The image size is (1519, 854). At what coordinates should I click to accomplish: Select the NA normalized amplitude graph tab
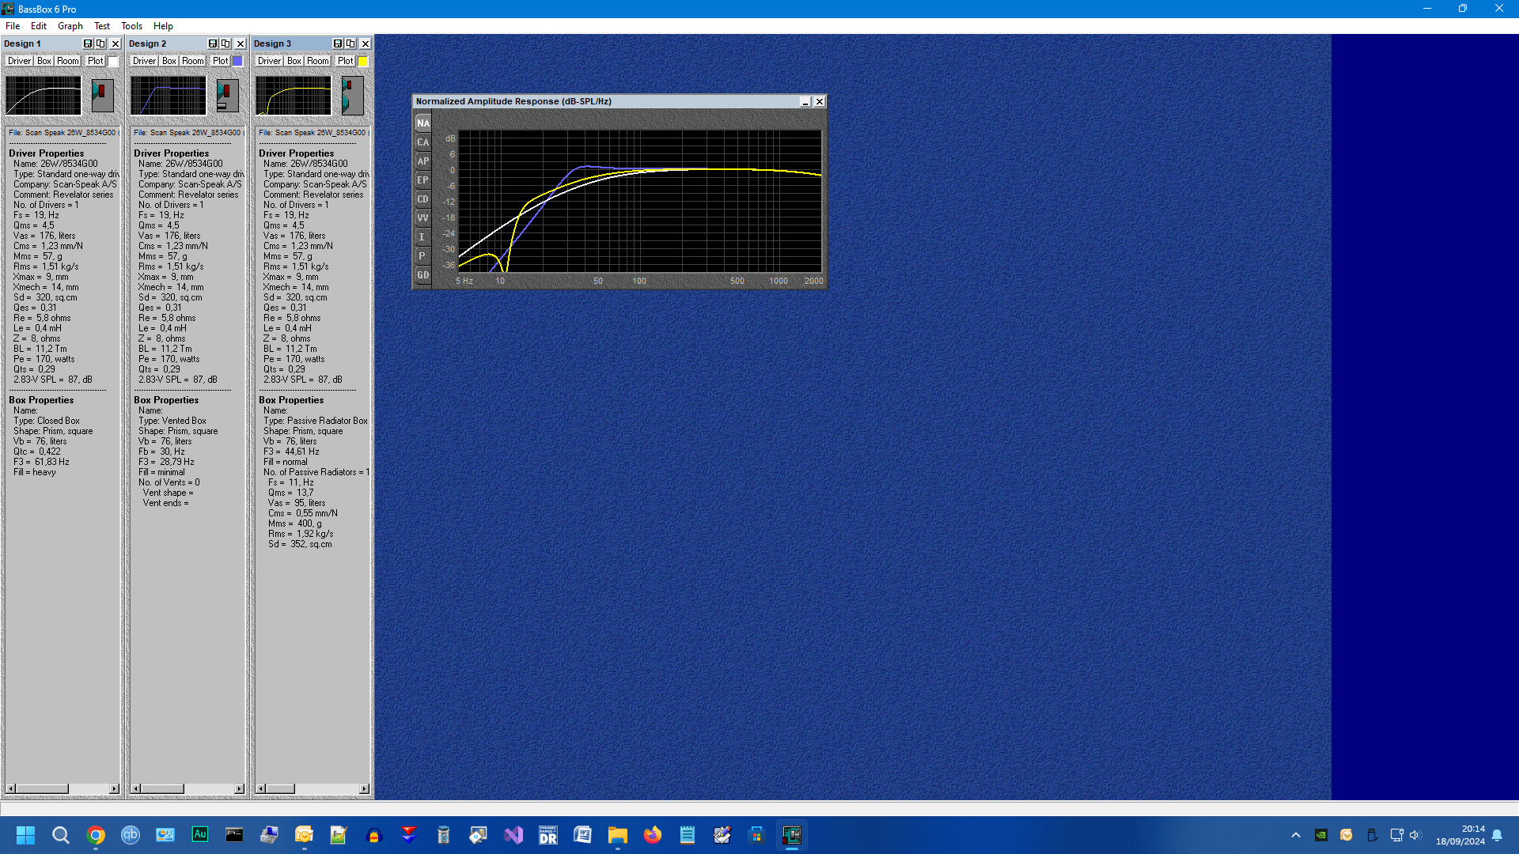[x=423, y=123]
